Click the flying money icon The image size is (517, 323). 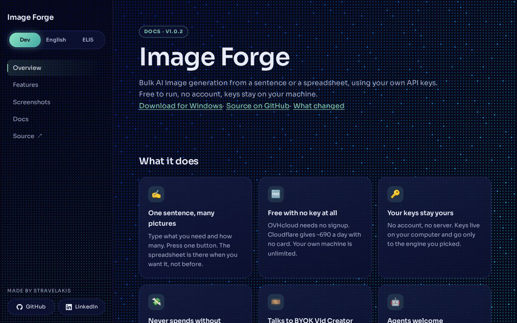point(156,302)
